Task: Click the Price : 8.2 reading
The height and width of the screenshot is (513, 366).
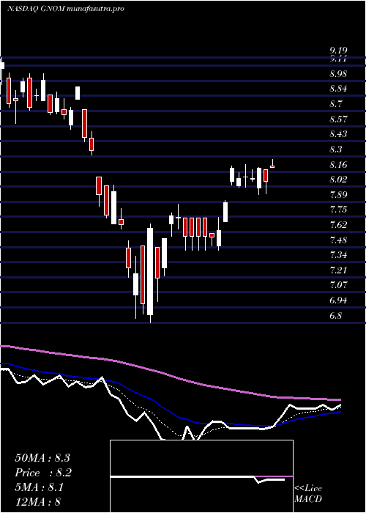Action: 43,473
